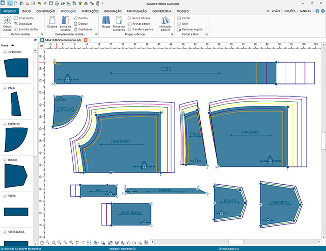Click the first magnifier zoom icon in bottom toolbar

(48, 243)
